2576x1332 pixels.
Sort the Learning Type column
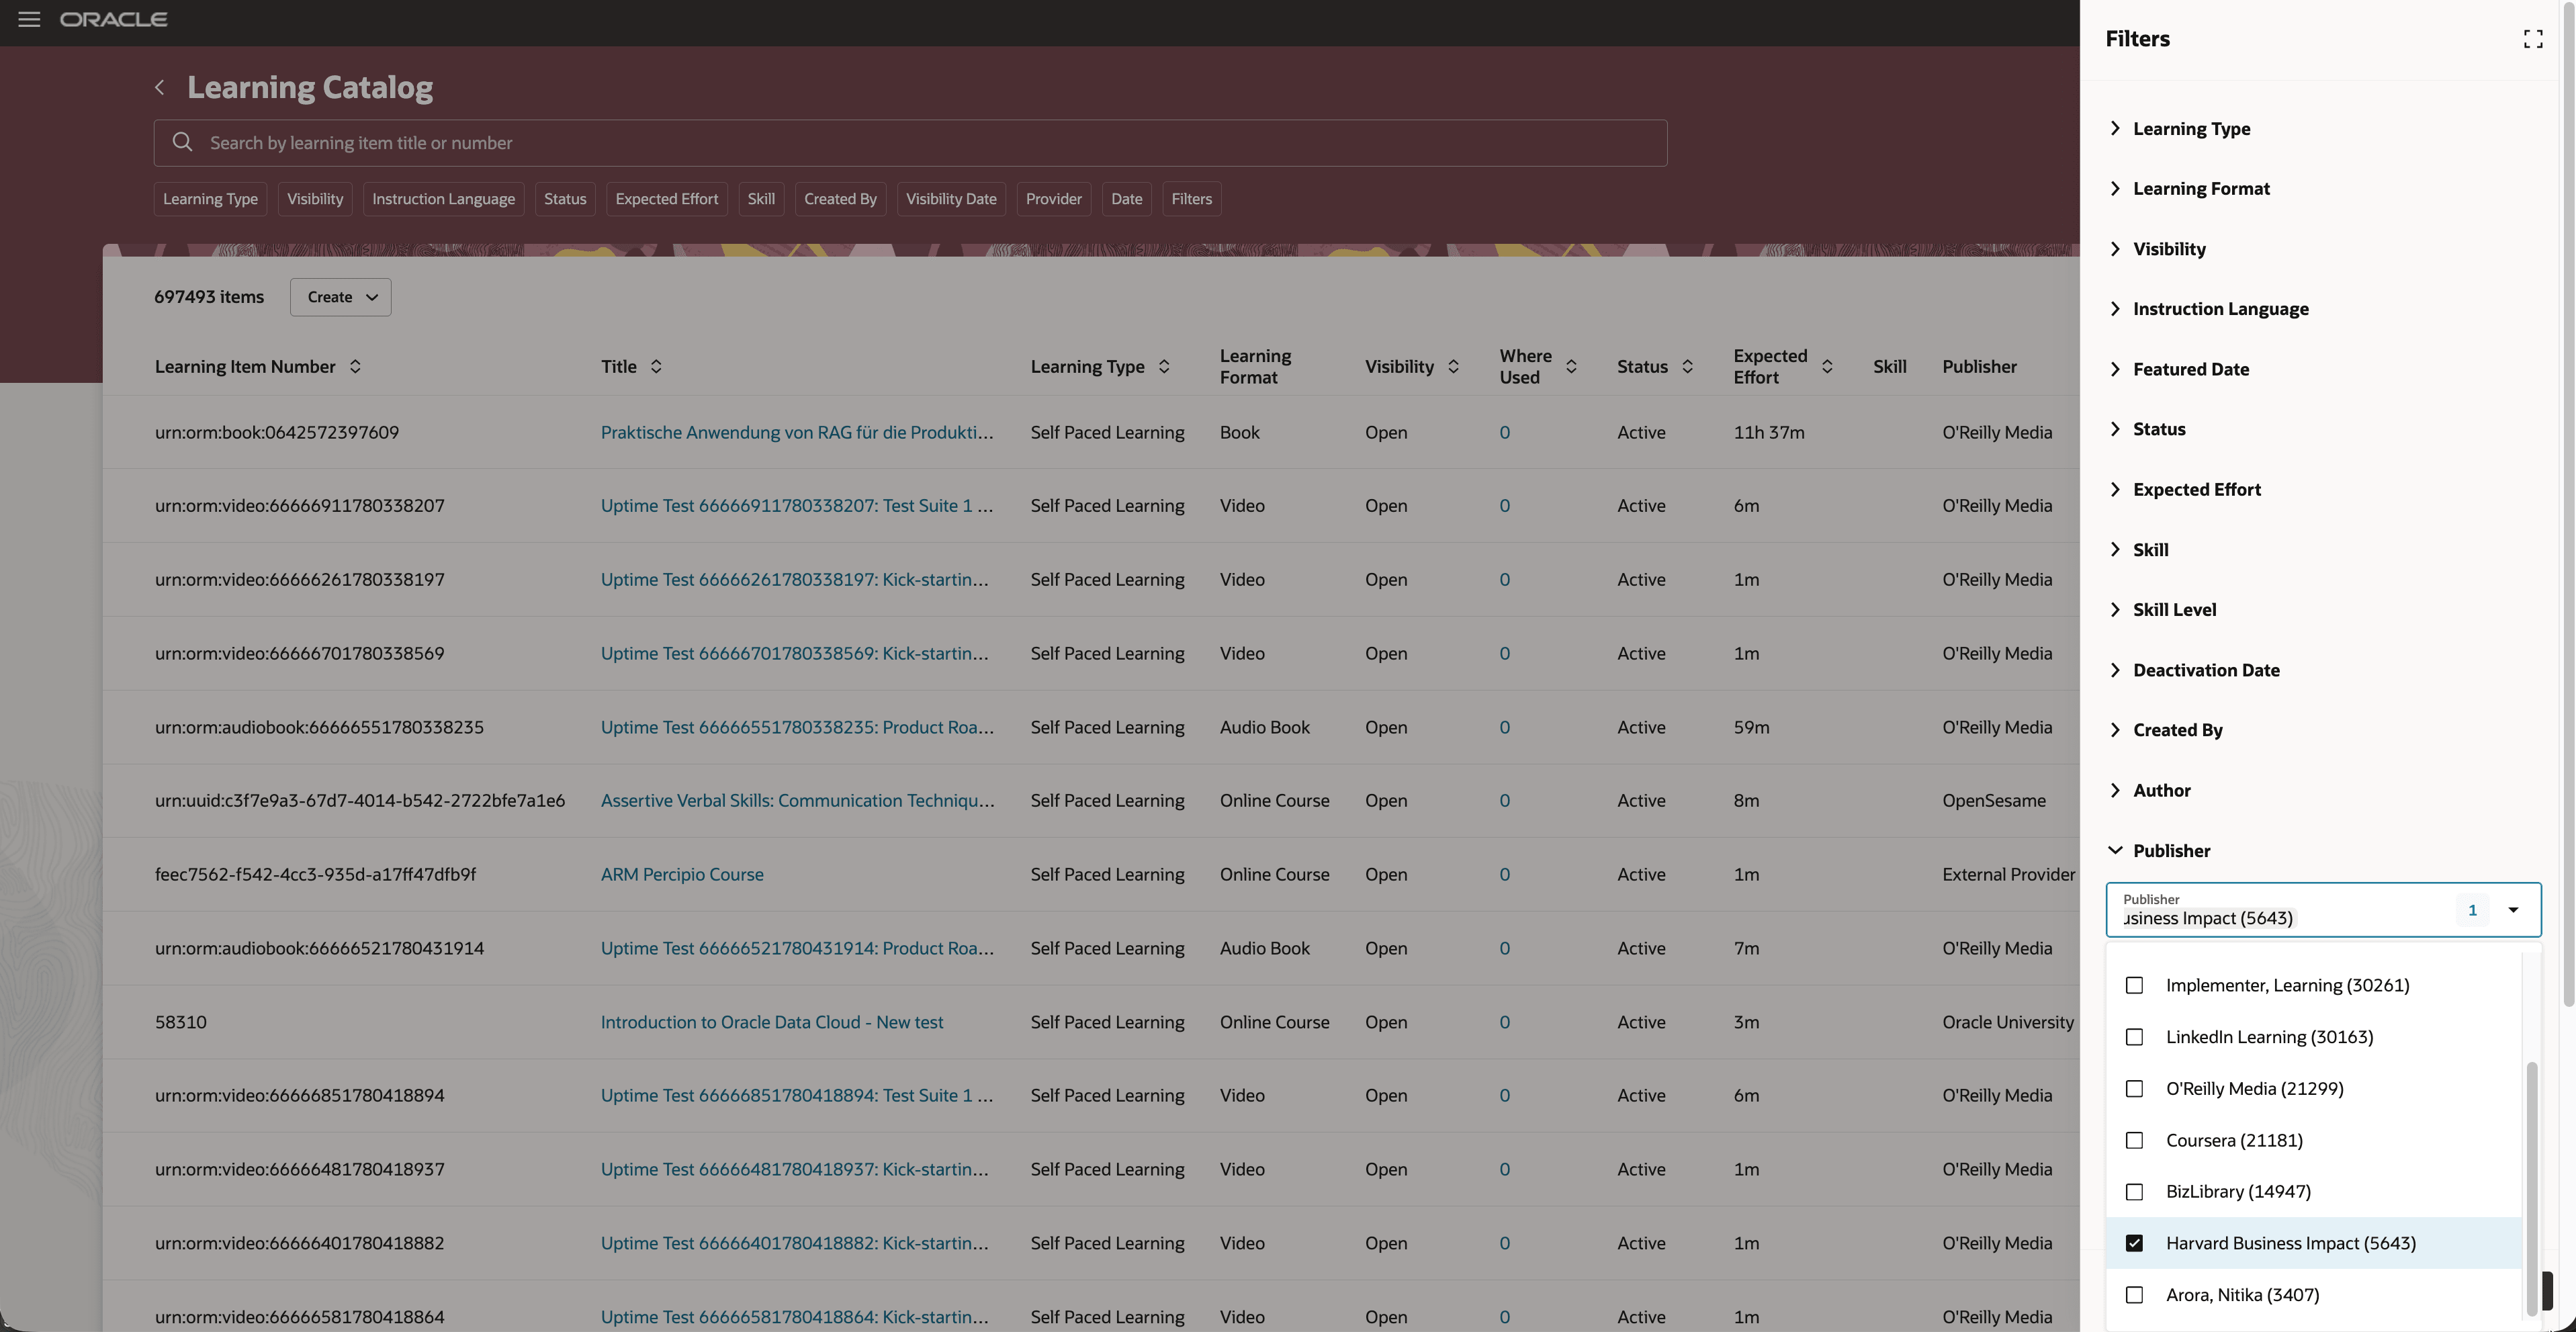(x=1164, y=366)
